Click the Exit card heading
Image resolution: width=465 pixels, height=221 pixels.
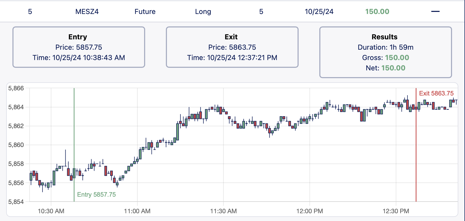(231, 37)
